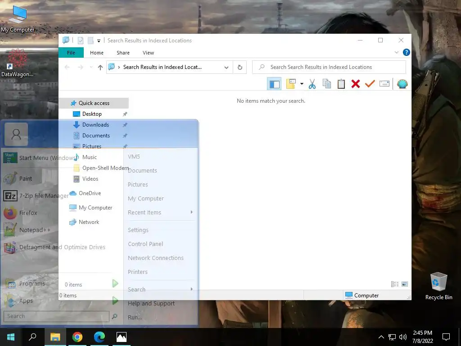Click the start menu user picture

point(16,134)
